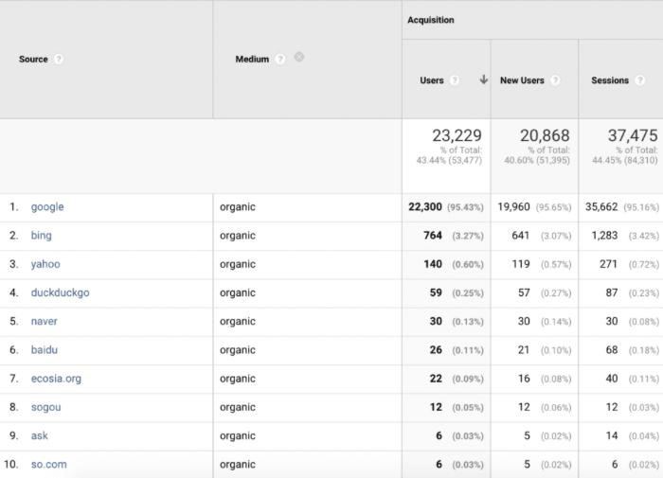
Task: Open the ecosia.org source link
Action: [56, 379]
